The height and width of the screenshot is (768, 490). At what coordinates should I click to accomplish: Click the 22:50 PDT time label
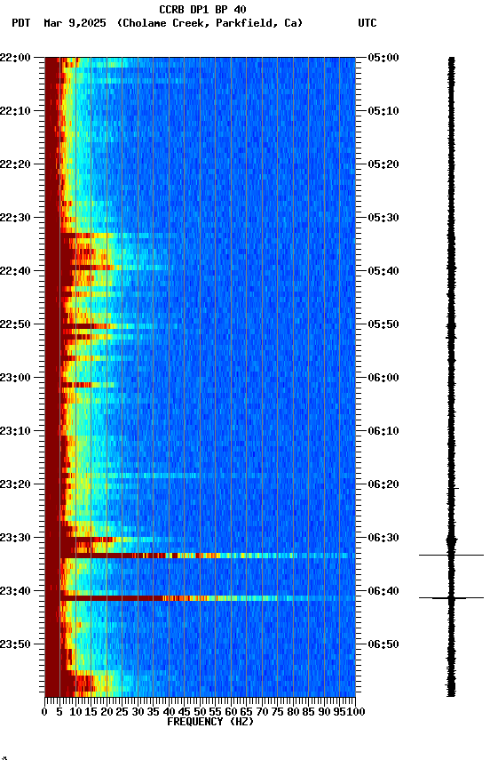(15, 324)
